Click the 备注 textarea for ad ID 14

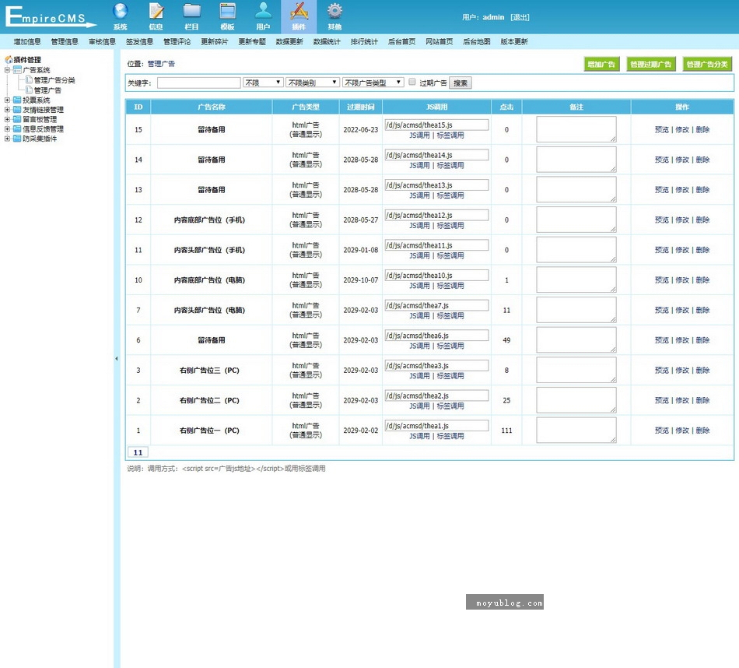[576, 160]
